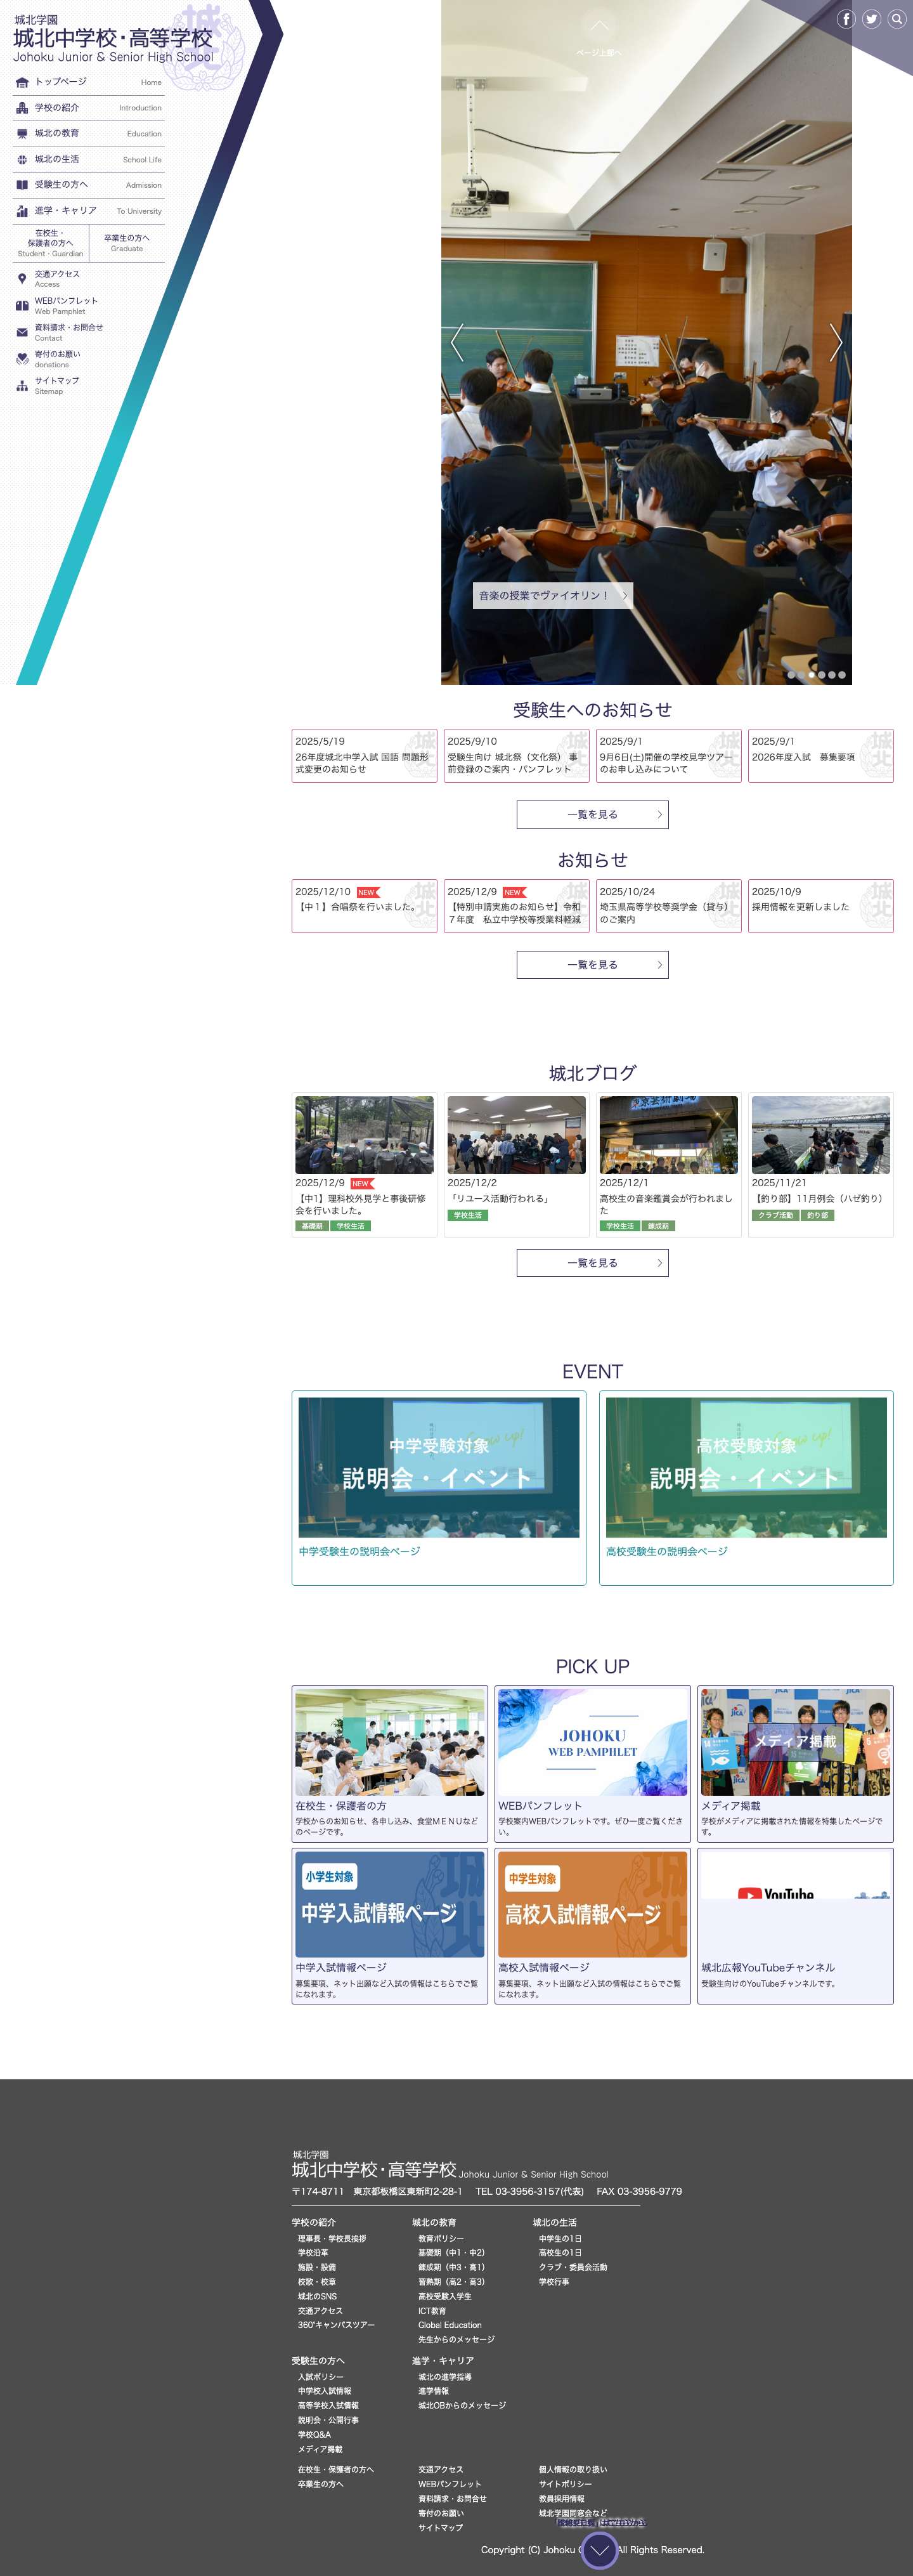Viewport: 913px width, 2576px height.
Task: Click the chart icon for To University
Action: [22, 211]
